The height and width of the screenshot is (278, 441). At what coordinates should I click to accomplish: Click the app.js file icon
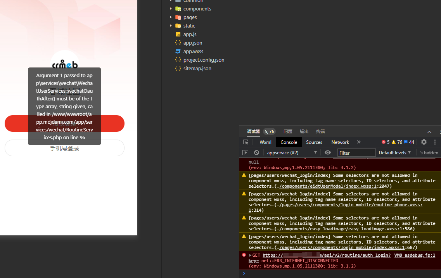[x=178, y=34]
